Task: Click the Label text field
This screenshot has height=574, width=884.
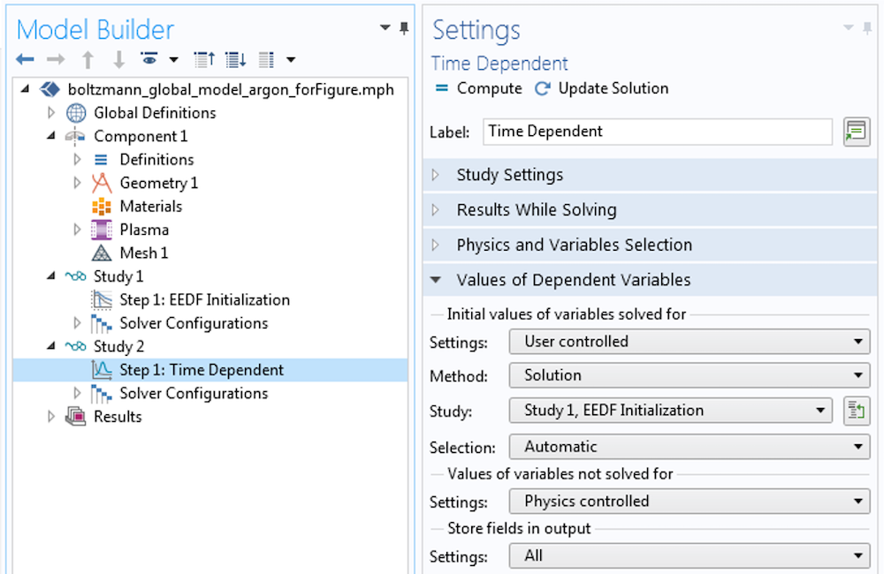Action: [658, 132]
